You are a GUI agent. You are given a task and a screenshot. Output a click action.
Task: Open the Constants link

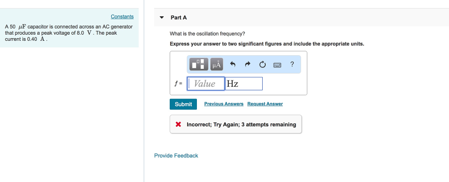[122, 17]
